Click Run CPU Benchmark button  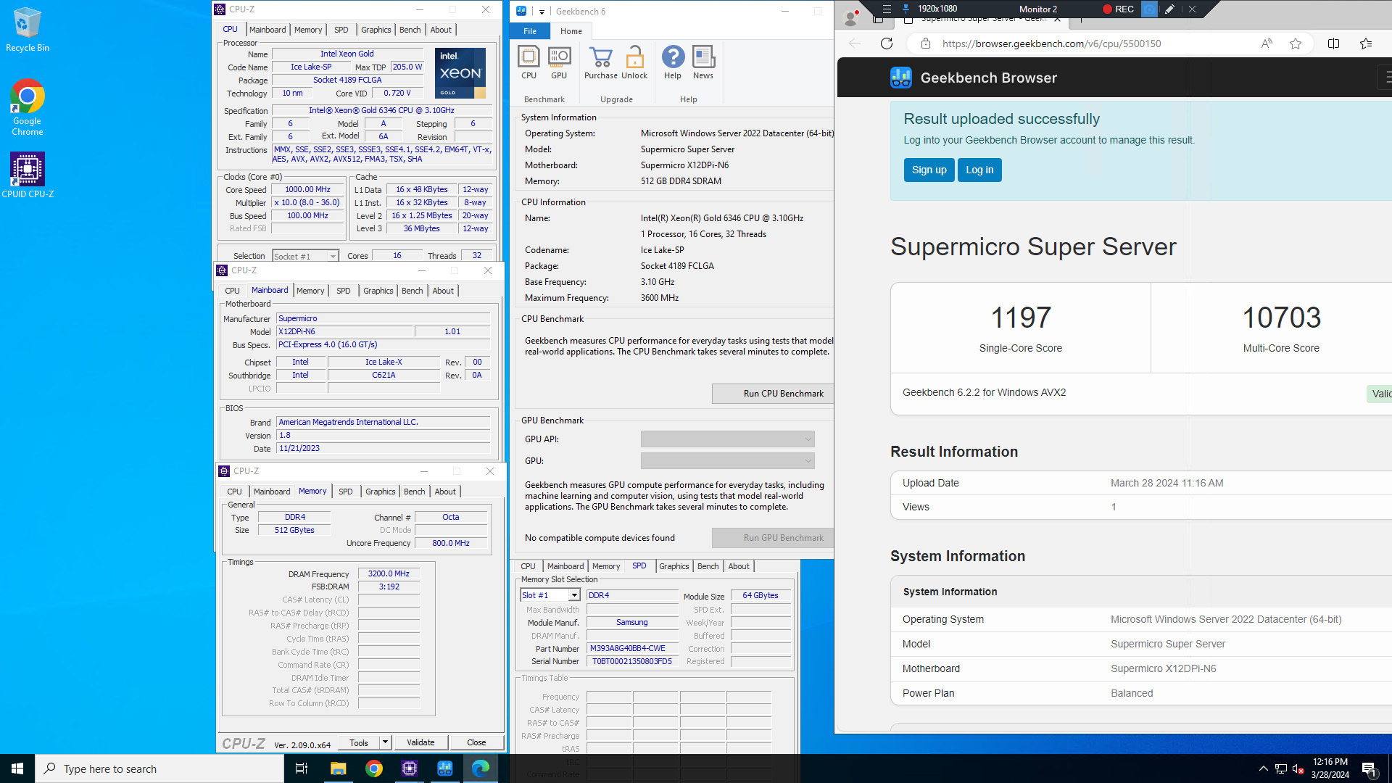pos(774,394)
